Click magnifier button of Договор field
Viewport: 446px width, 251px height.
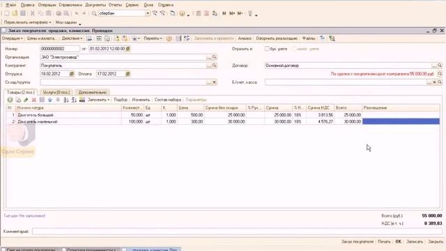[440, 66]
